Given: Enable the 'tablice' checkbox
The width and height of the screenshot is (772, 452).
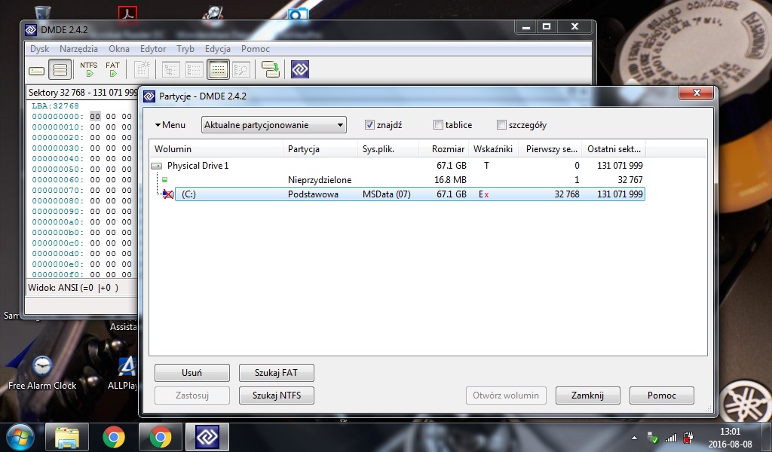Looking at the screenshot, I should pos(438,125).
